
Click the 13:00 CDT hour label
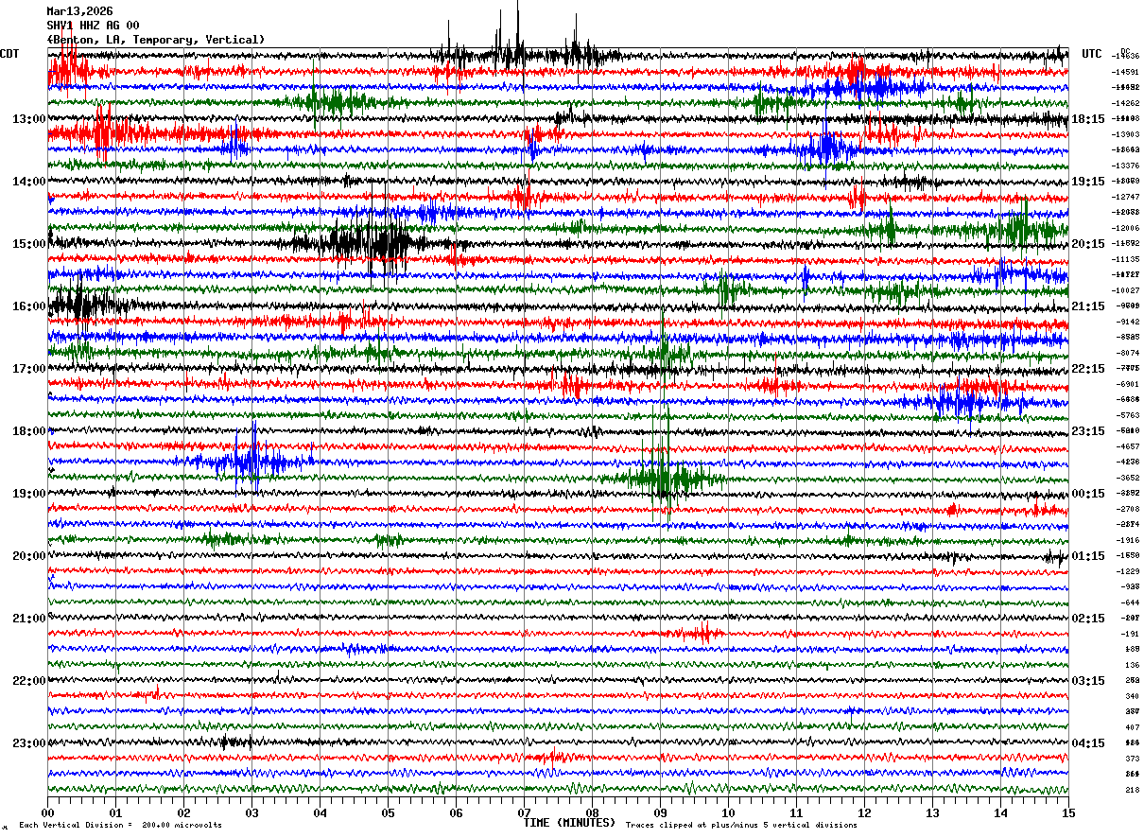[29, 119]
